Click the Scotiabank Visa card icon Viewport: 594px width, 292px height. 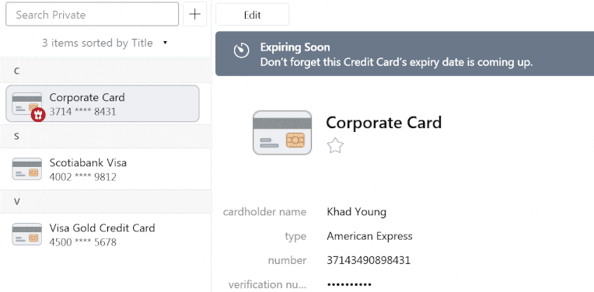(27, 169)
